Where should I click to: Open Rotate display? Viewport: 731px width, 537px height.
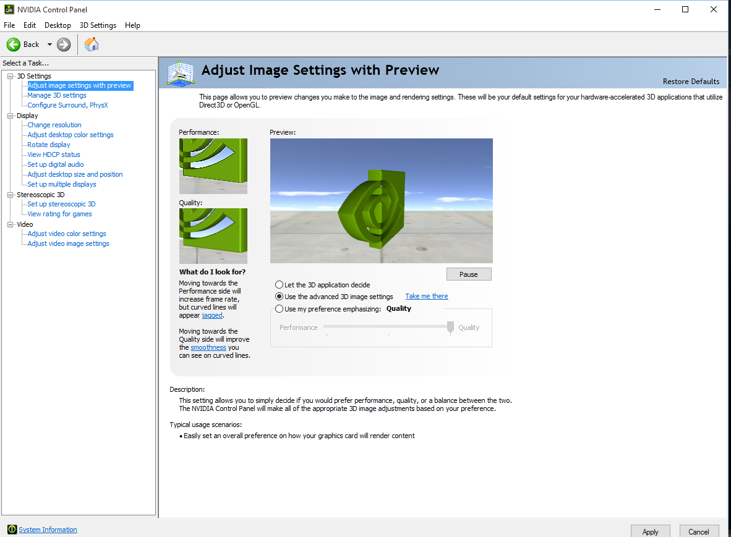48,145
